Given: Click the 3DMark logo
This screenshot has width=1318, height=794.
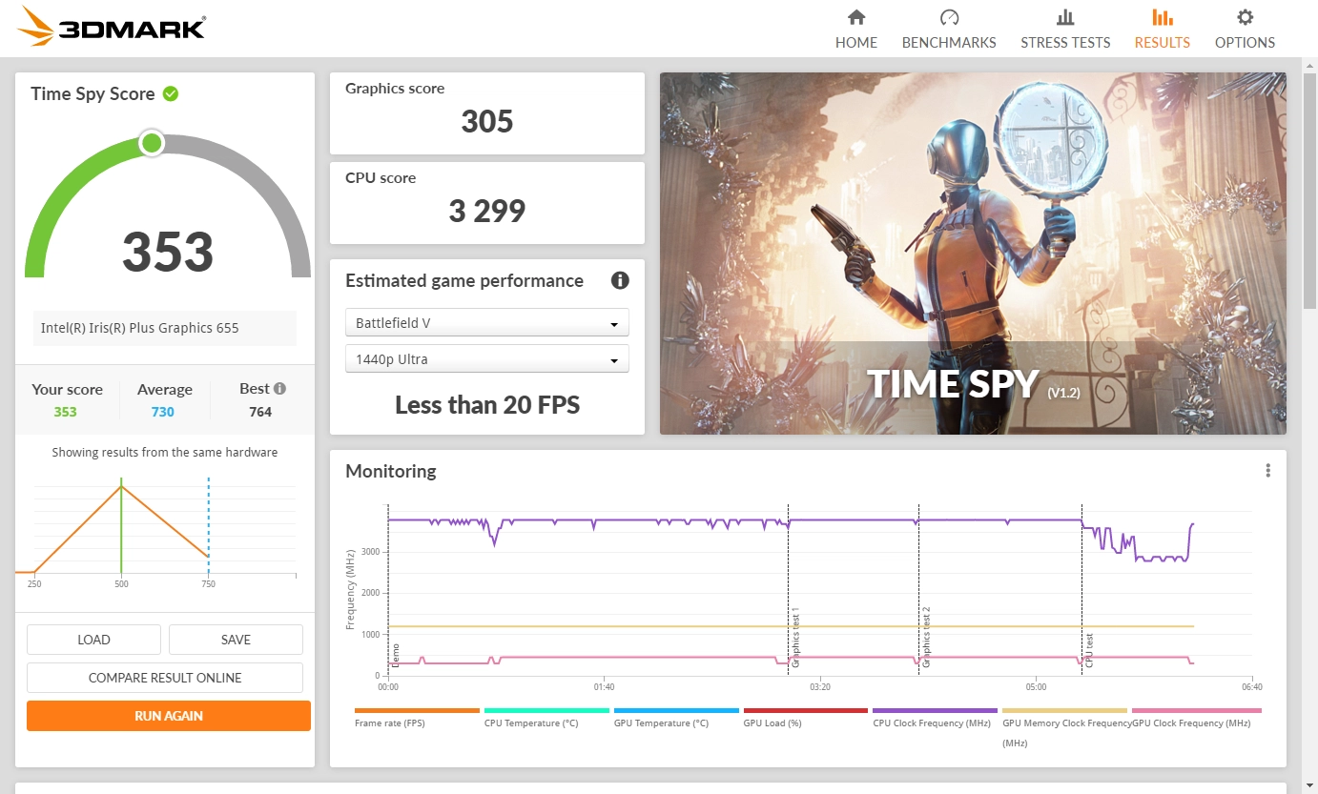Looking at the screenshot, I should click(x=110, y=27).
